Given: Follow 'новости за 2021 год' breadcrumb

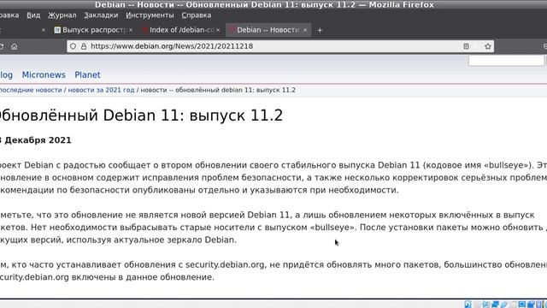Looking at the screenshot, I should coord(101,90).
